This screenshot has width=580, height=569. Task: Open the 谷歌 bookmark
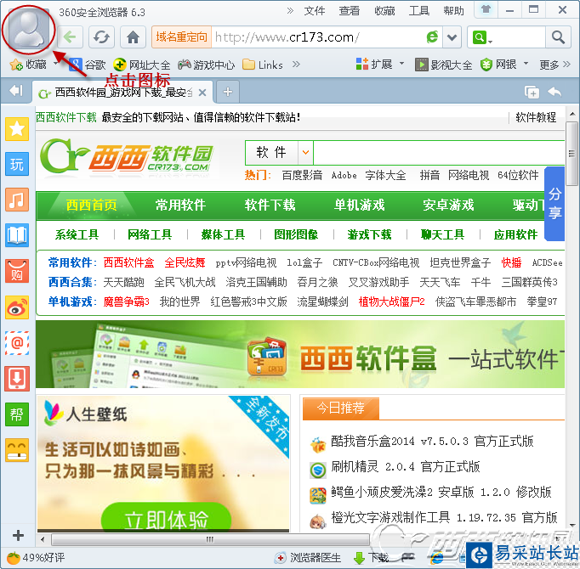(x=88, y=65)
